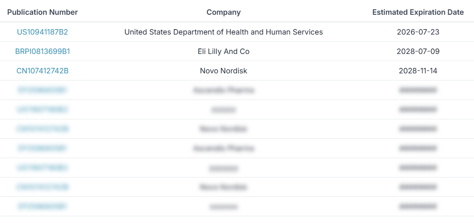Click blurred publication link directly below CN107412742B
Image resolution: width=474 pixels, height=223 pixels.
(x=42, y=90)
